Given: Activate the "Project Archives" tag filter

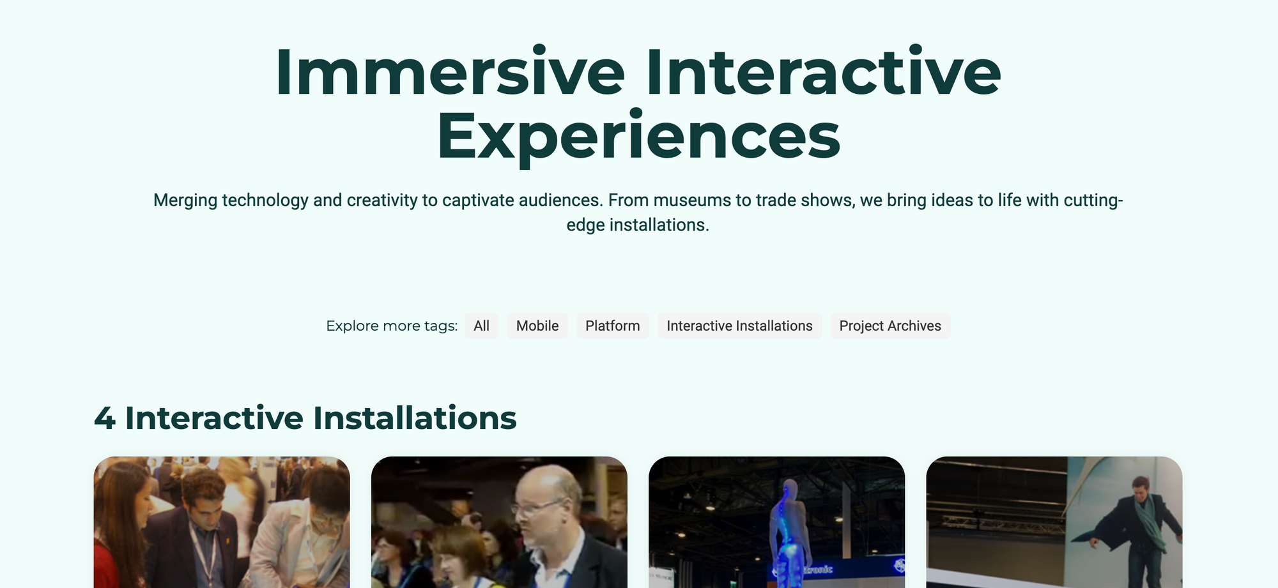Looking at the screenshot, I should (x=889, y=326).
